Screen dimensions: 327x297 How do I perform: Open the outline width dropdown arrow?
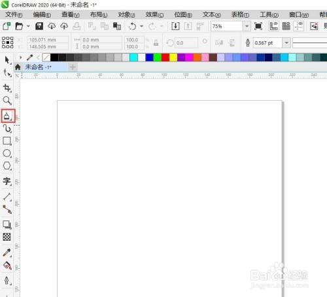coord(286,43)
